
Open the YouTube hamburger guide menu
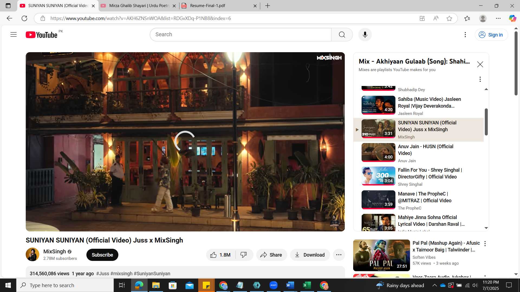pyautogui.click(x=14, y=35)
